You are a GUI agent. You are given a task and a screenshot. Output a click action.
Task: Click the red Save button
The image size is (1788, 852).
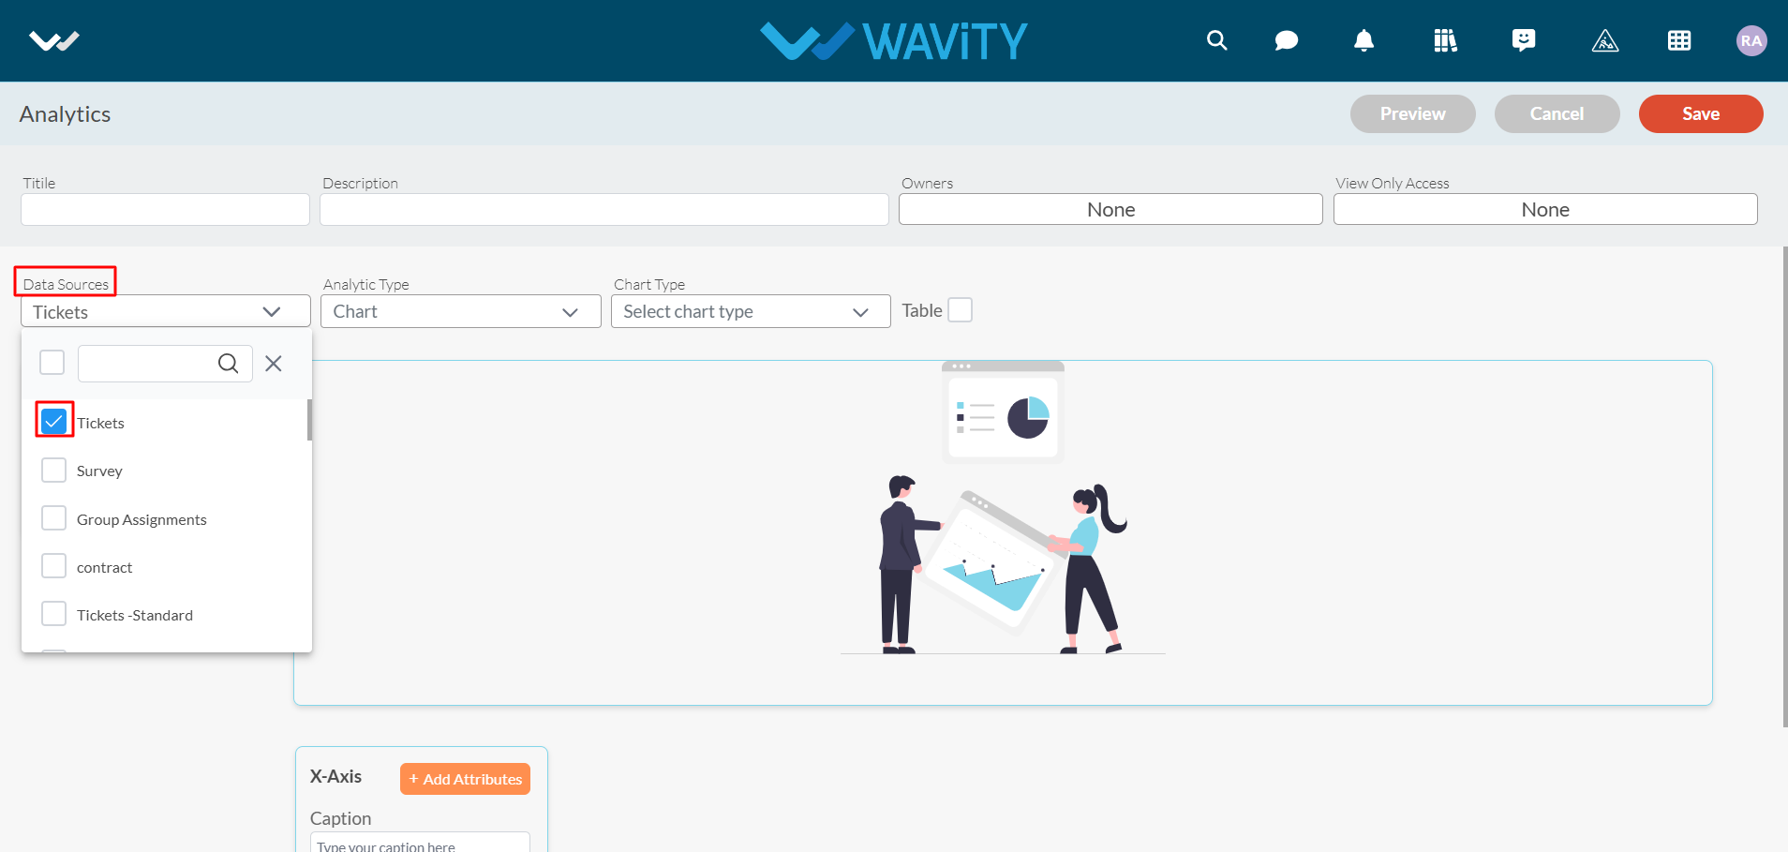point(1701,113)
